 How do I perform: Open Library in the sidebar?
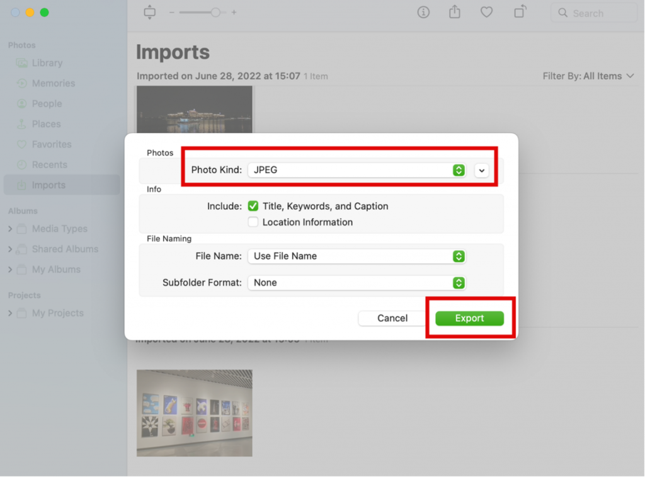coord(47,63)
